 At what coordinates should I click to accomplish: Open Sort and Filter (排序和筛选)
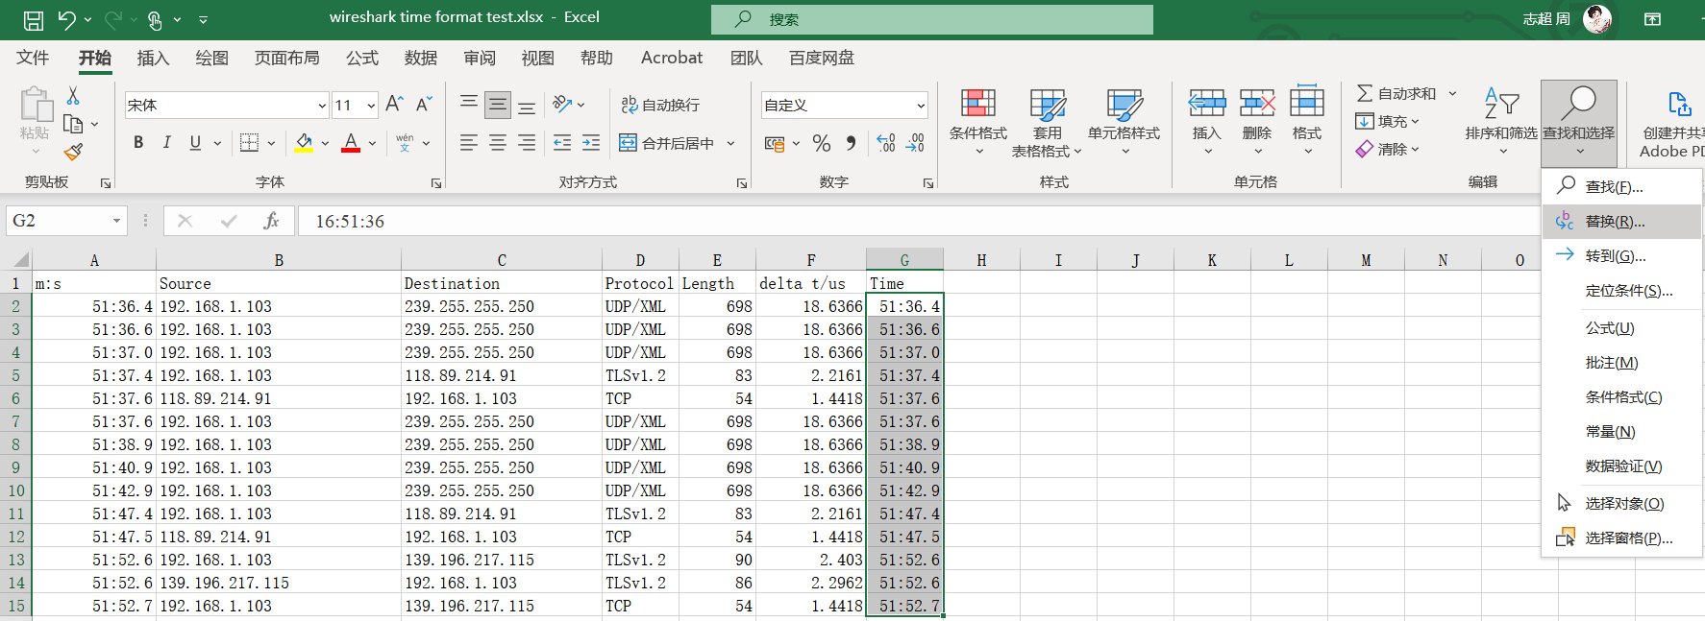[1501, 121]
